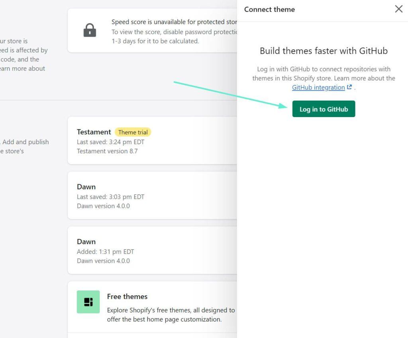Click the Testament version 8.7 text
The height and width of the screenshot is (338, 408).
pyautogui.click(x=107, y=151)
